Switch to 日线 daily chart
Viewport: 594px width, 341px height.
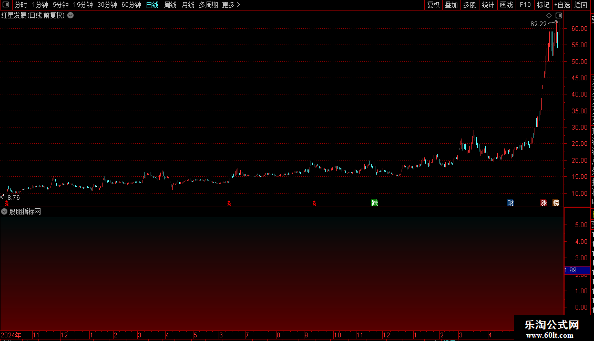coord(152,5)
